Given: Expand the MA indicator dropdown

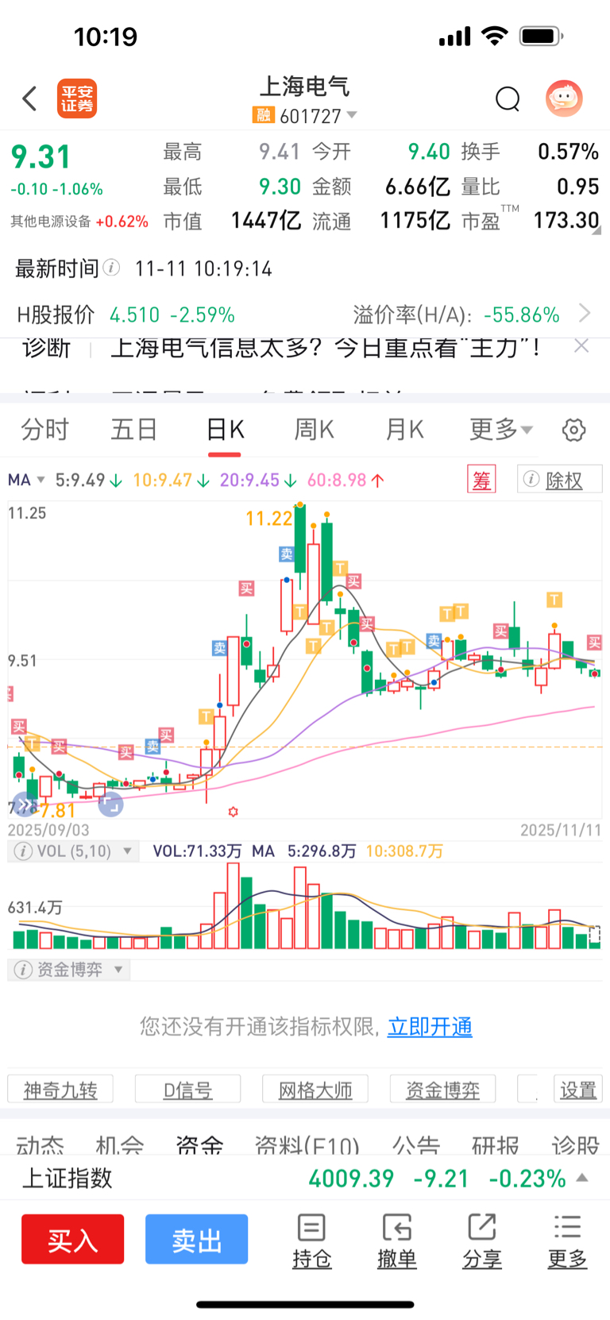Looking at the screenshot, I should [41, 480].
